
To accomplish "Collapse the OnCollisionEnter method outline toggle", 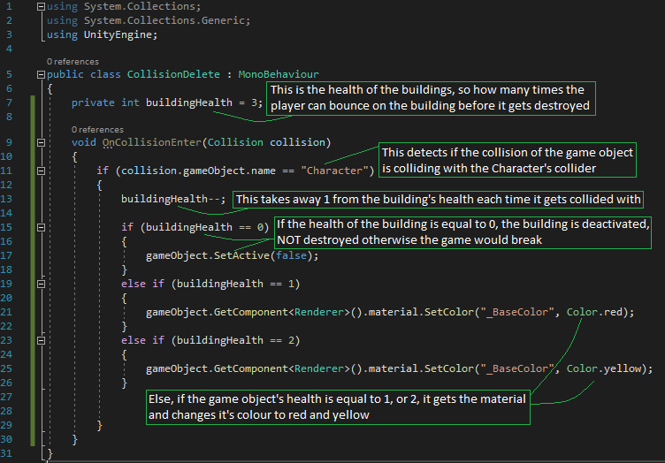I will click(x=41, y=142).
